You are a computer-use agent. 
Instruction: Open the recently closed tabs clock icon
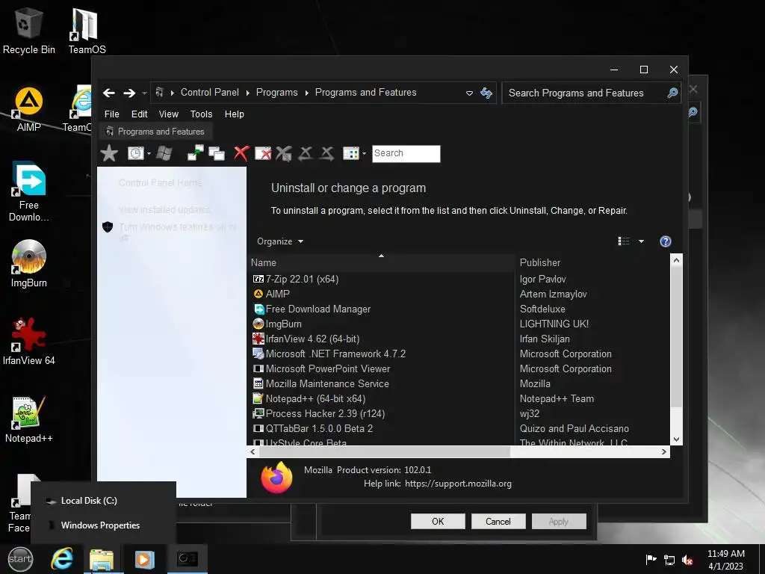tap(136, 153)
